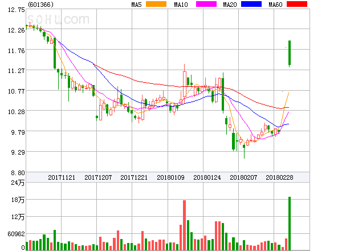Click the MA20 legend label

click(230, 5)
